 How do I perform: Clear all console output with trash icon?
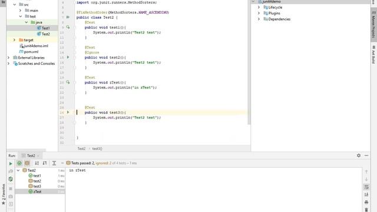[x=366, y=210]
